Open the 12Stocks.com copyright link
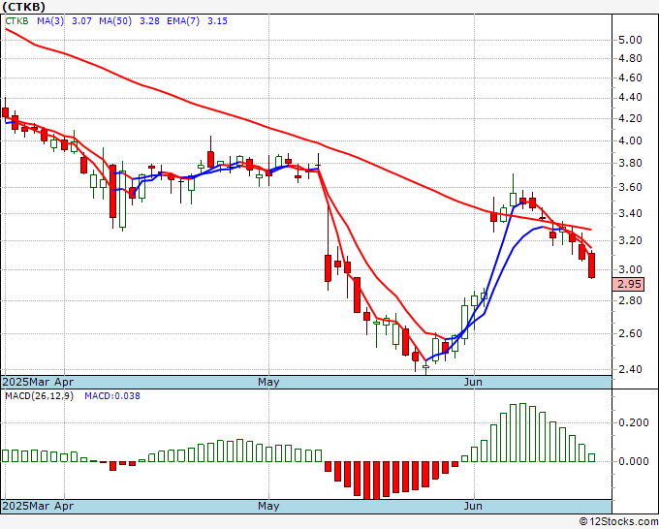Screen dimensions: 659x529 click(618, 522)
